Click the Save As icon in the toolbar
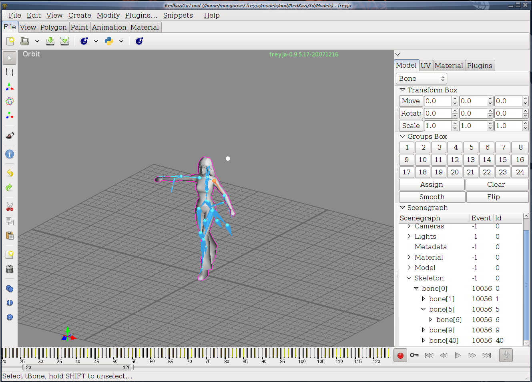The height and width of the screenshot is (382, 532). (x=64, y=41)
